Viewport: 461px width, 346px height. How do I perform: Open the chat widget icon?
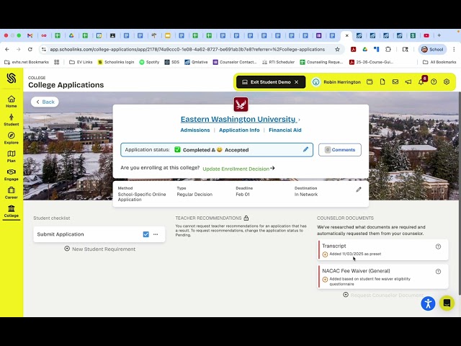point(447,303)
